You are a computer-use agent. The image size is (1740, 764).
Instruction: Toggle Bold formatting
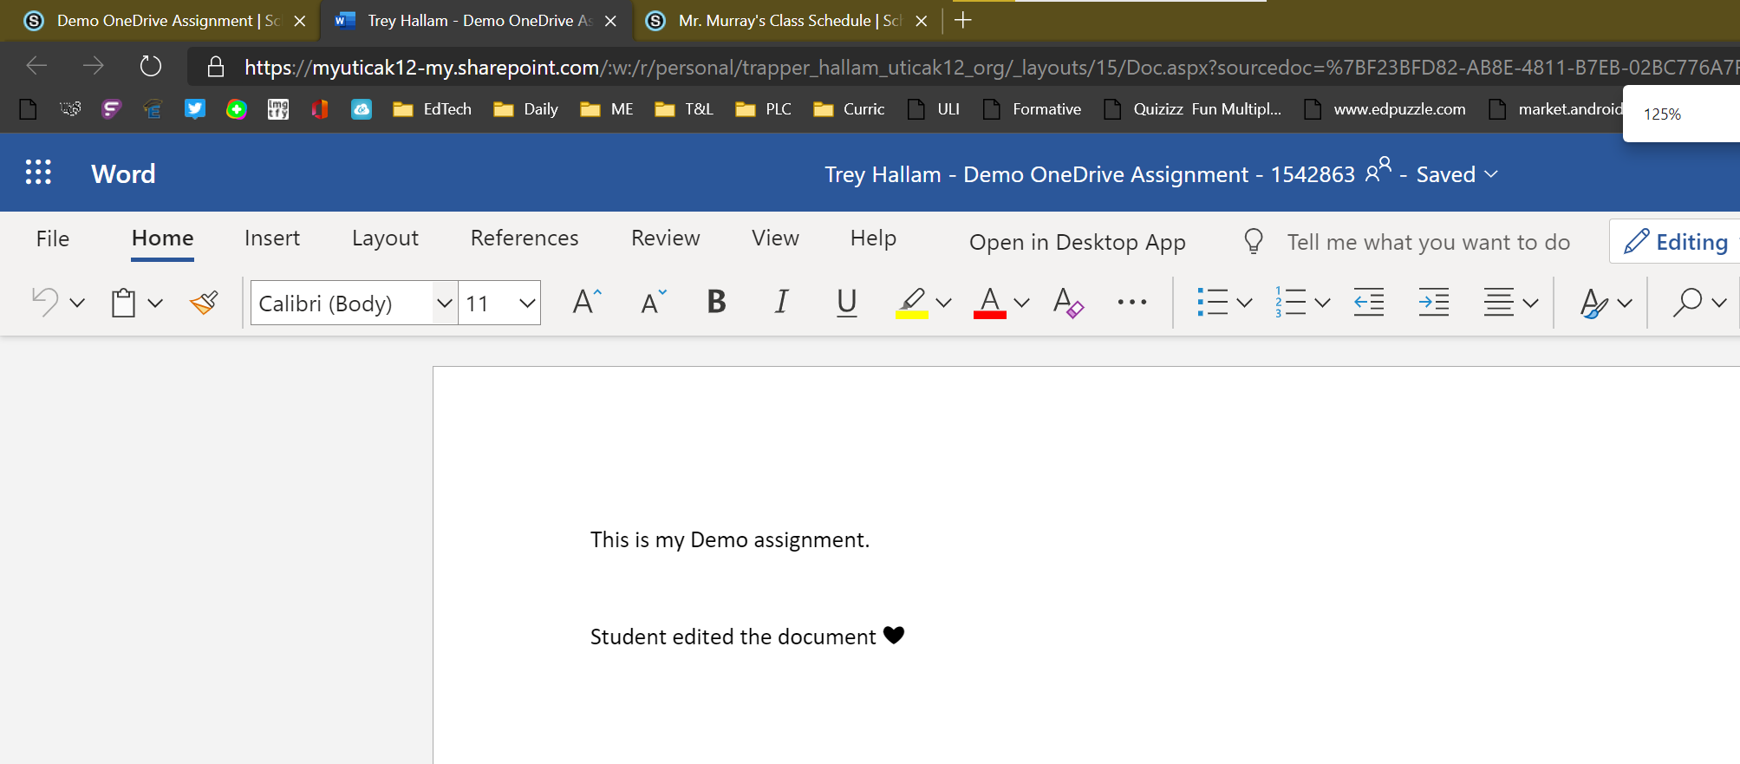pyautogui.click(x=716, y=303)
